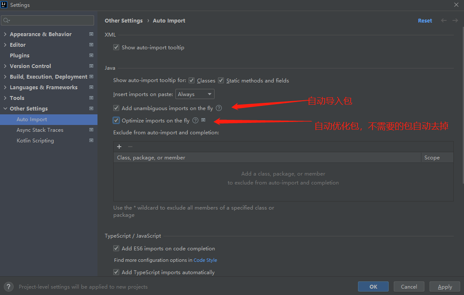The image size is (464, 295).
Task: Expand Build, Execution, Deployment node
Action: [5, 77]
